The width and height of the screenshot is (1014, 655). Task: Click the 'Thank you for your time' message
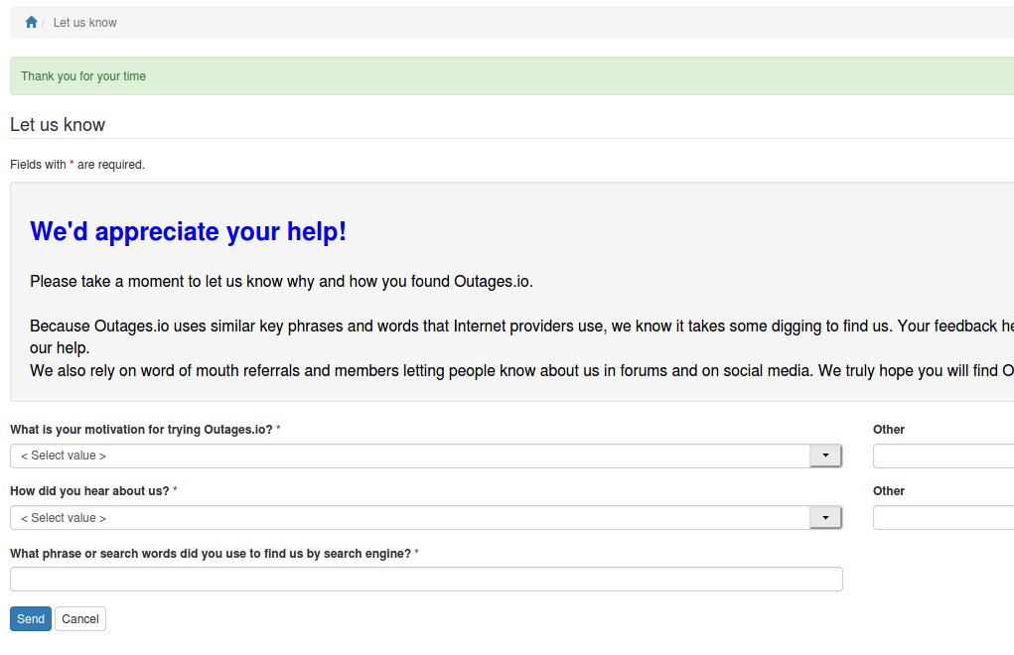pyautogui.click(x=83, y=76)
